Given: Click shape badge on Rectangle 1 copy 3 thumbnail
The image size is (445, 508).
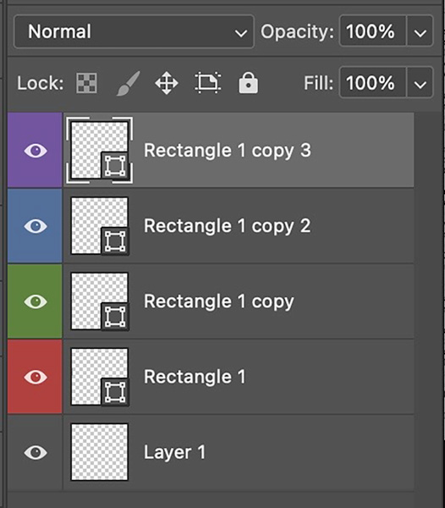Looking at the screenshot, I should (x=115, y=165).
